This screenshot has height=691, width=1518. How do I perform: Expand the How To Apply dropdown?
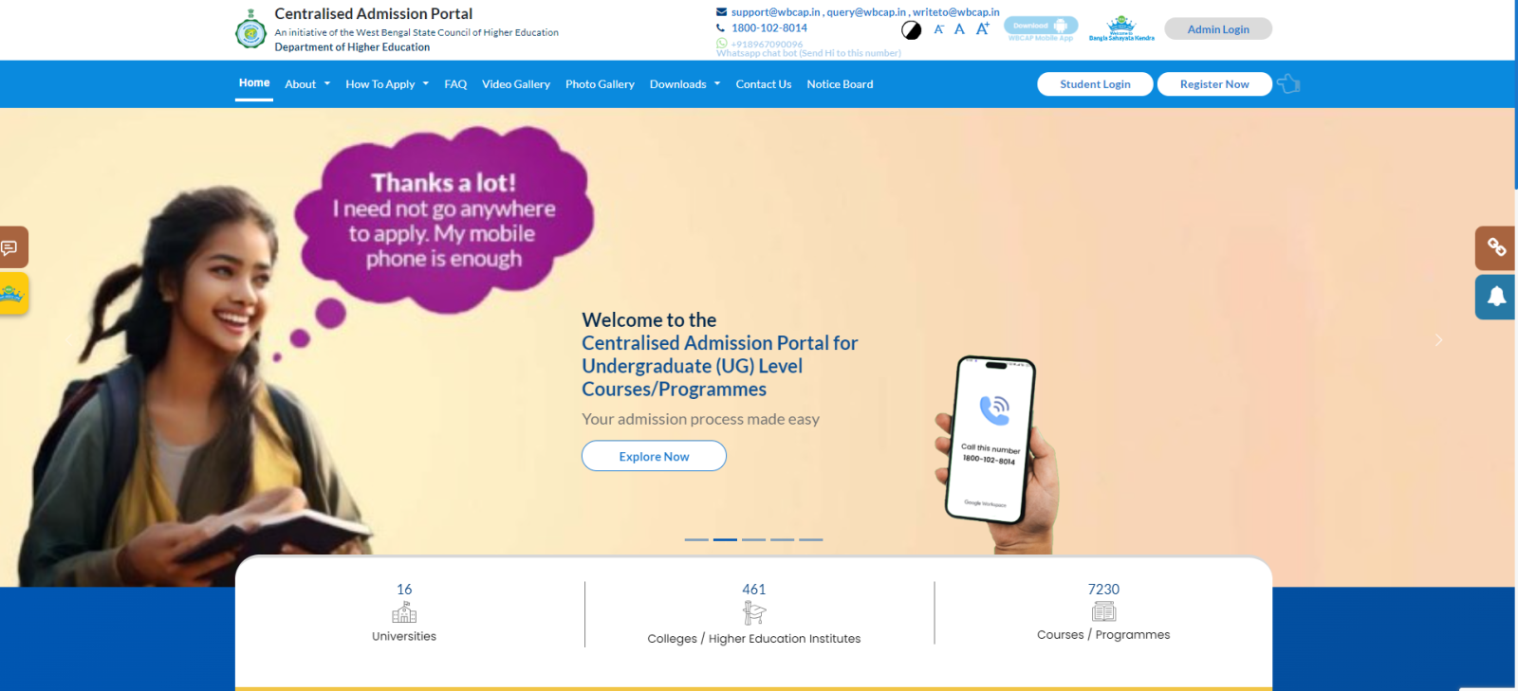click(387, 84)
